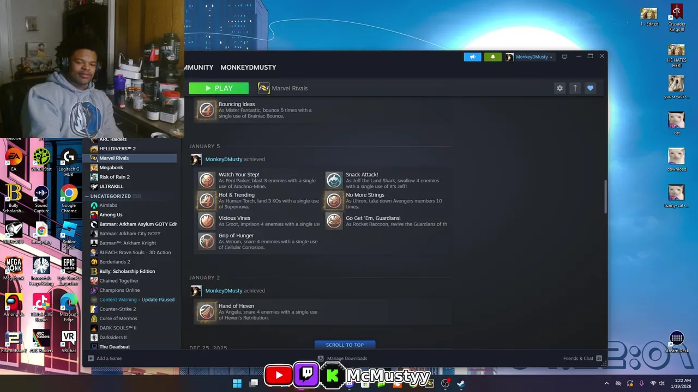This screenshot has width=698, height=392.
Task: Expand the system tray hidden icons chevron
Action: click(x=606, y=383)
